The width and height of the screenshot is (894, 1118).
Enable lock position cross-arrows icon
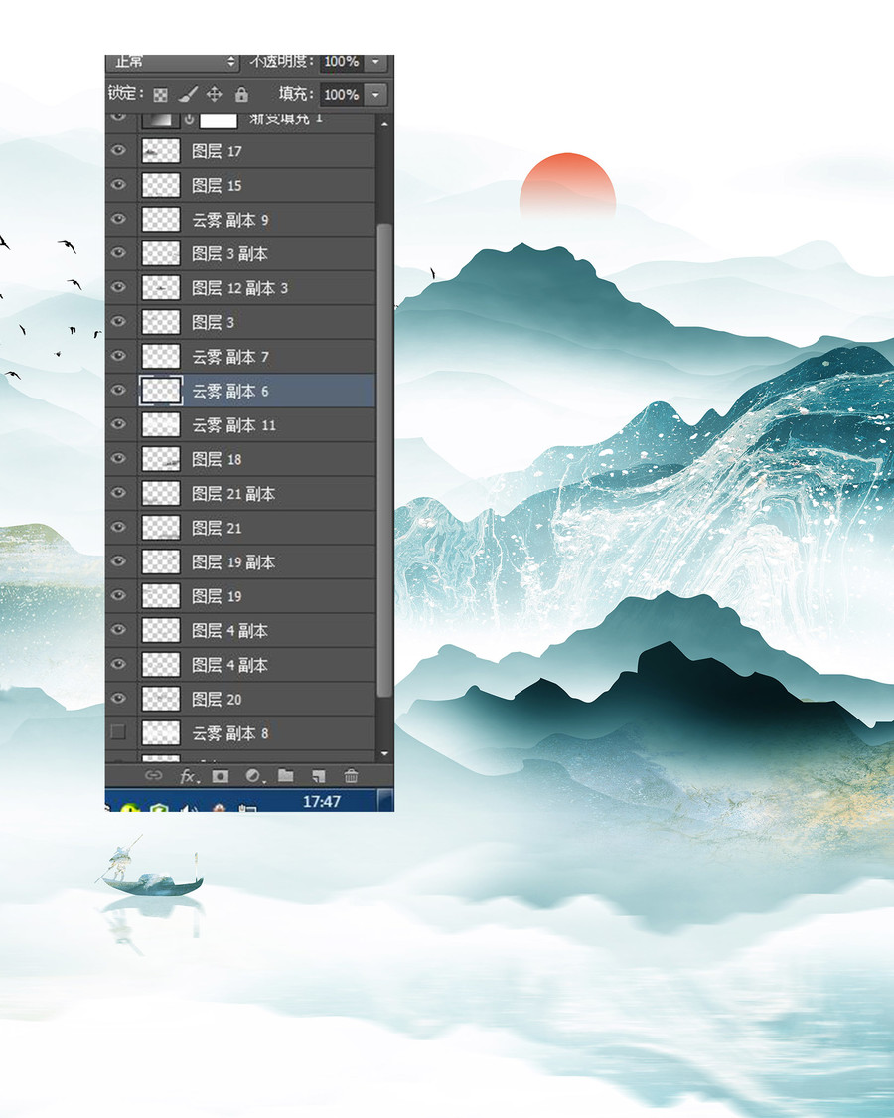coord(214,94)
